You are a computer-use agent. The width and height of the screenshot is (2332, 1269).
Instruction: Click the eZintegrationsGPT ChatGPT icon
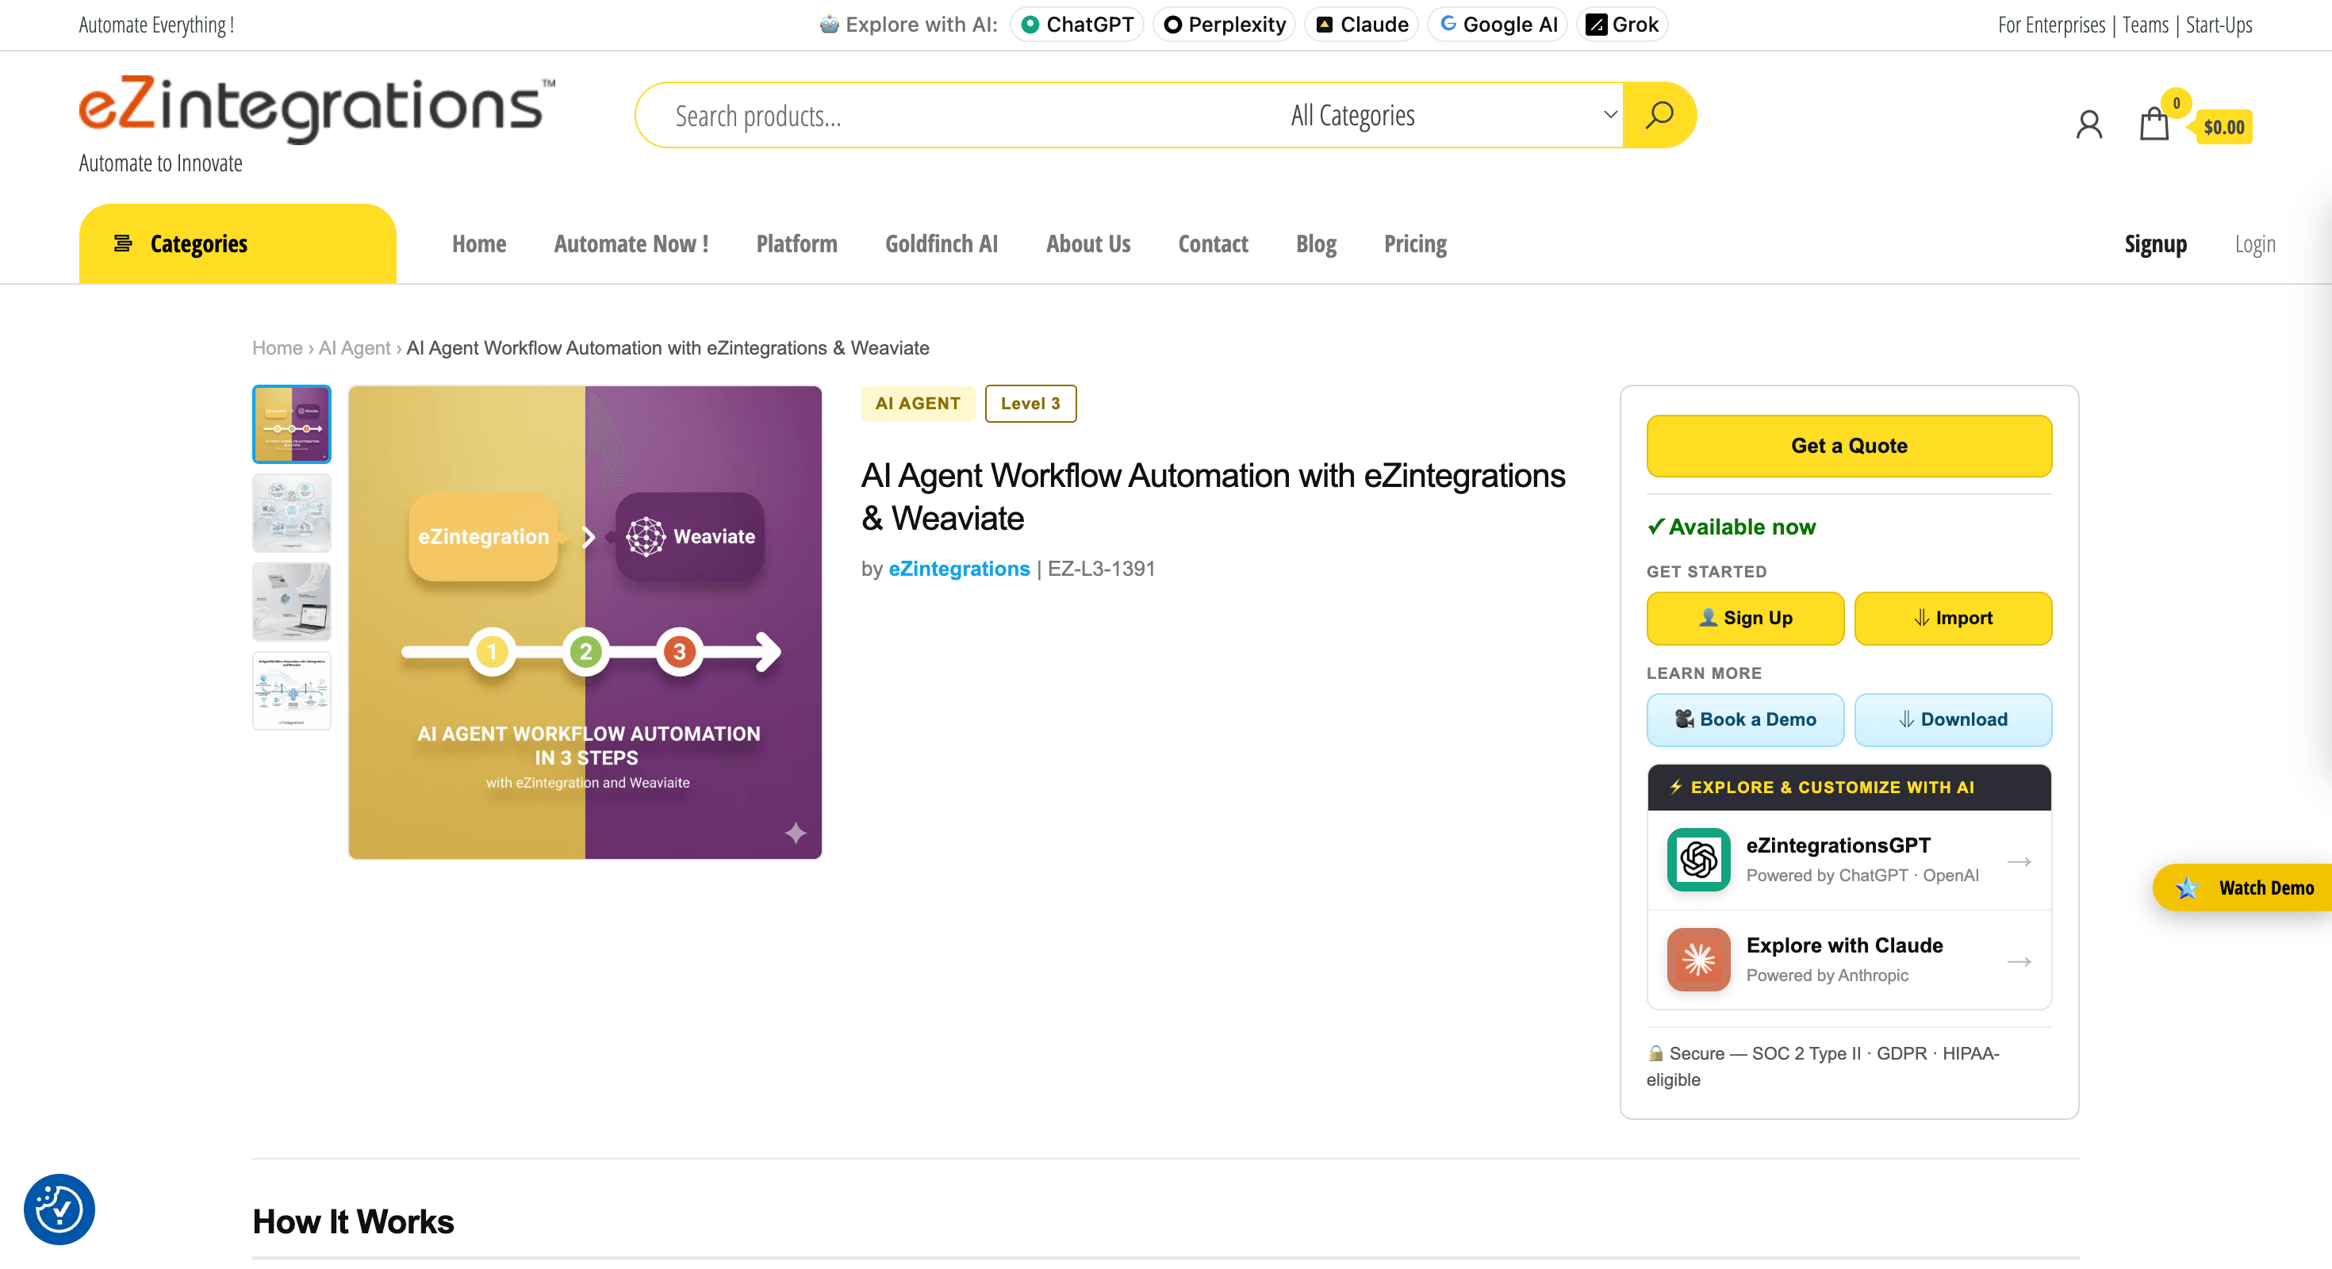point(1698,859)
